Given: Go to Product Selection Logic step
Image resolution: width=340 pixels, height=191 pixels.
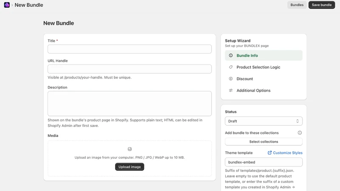Looking at the screenshot, I should [263, 67].
